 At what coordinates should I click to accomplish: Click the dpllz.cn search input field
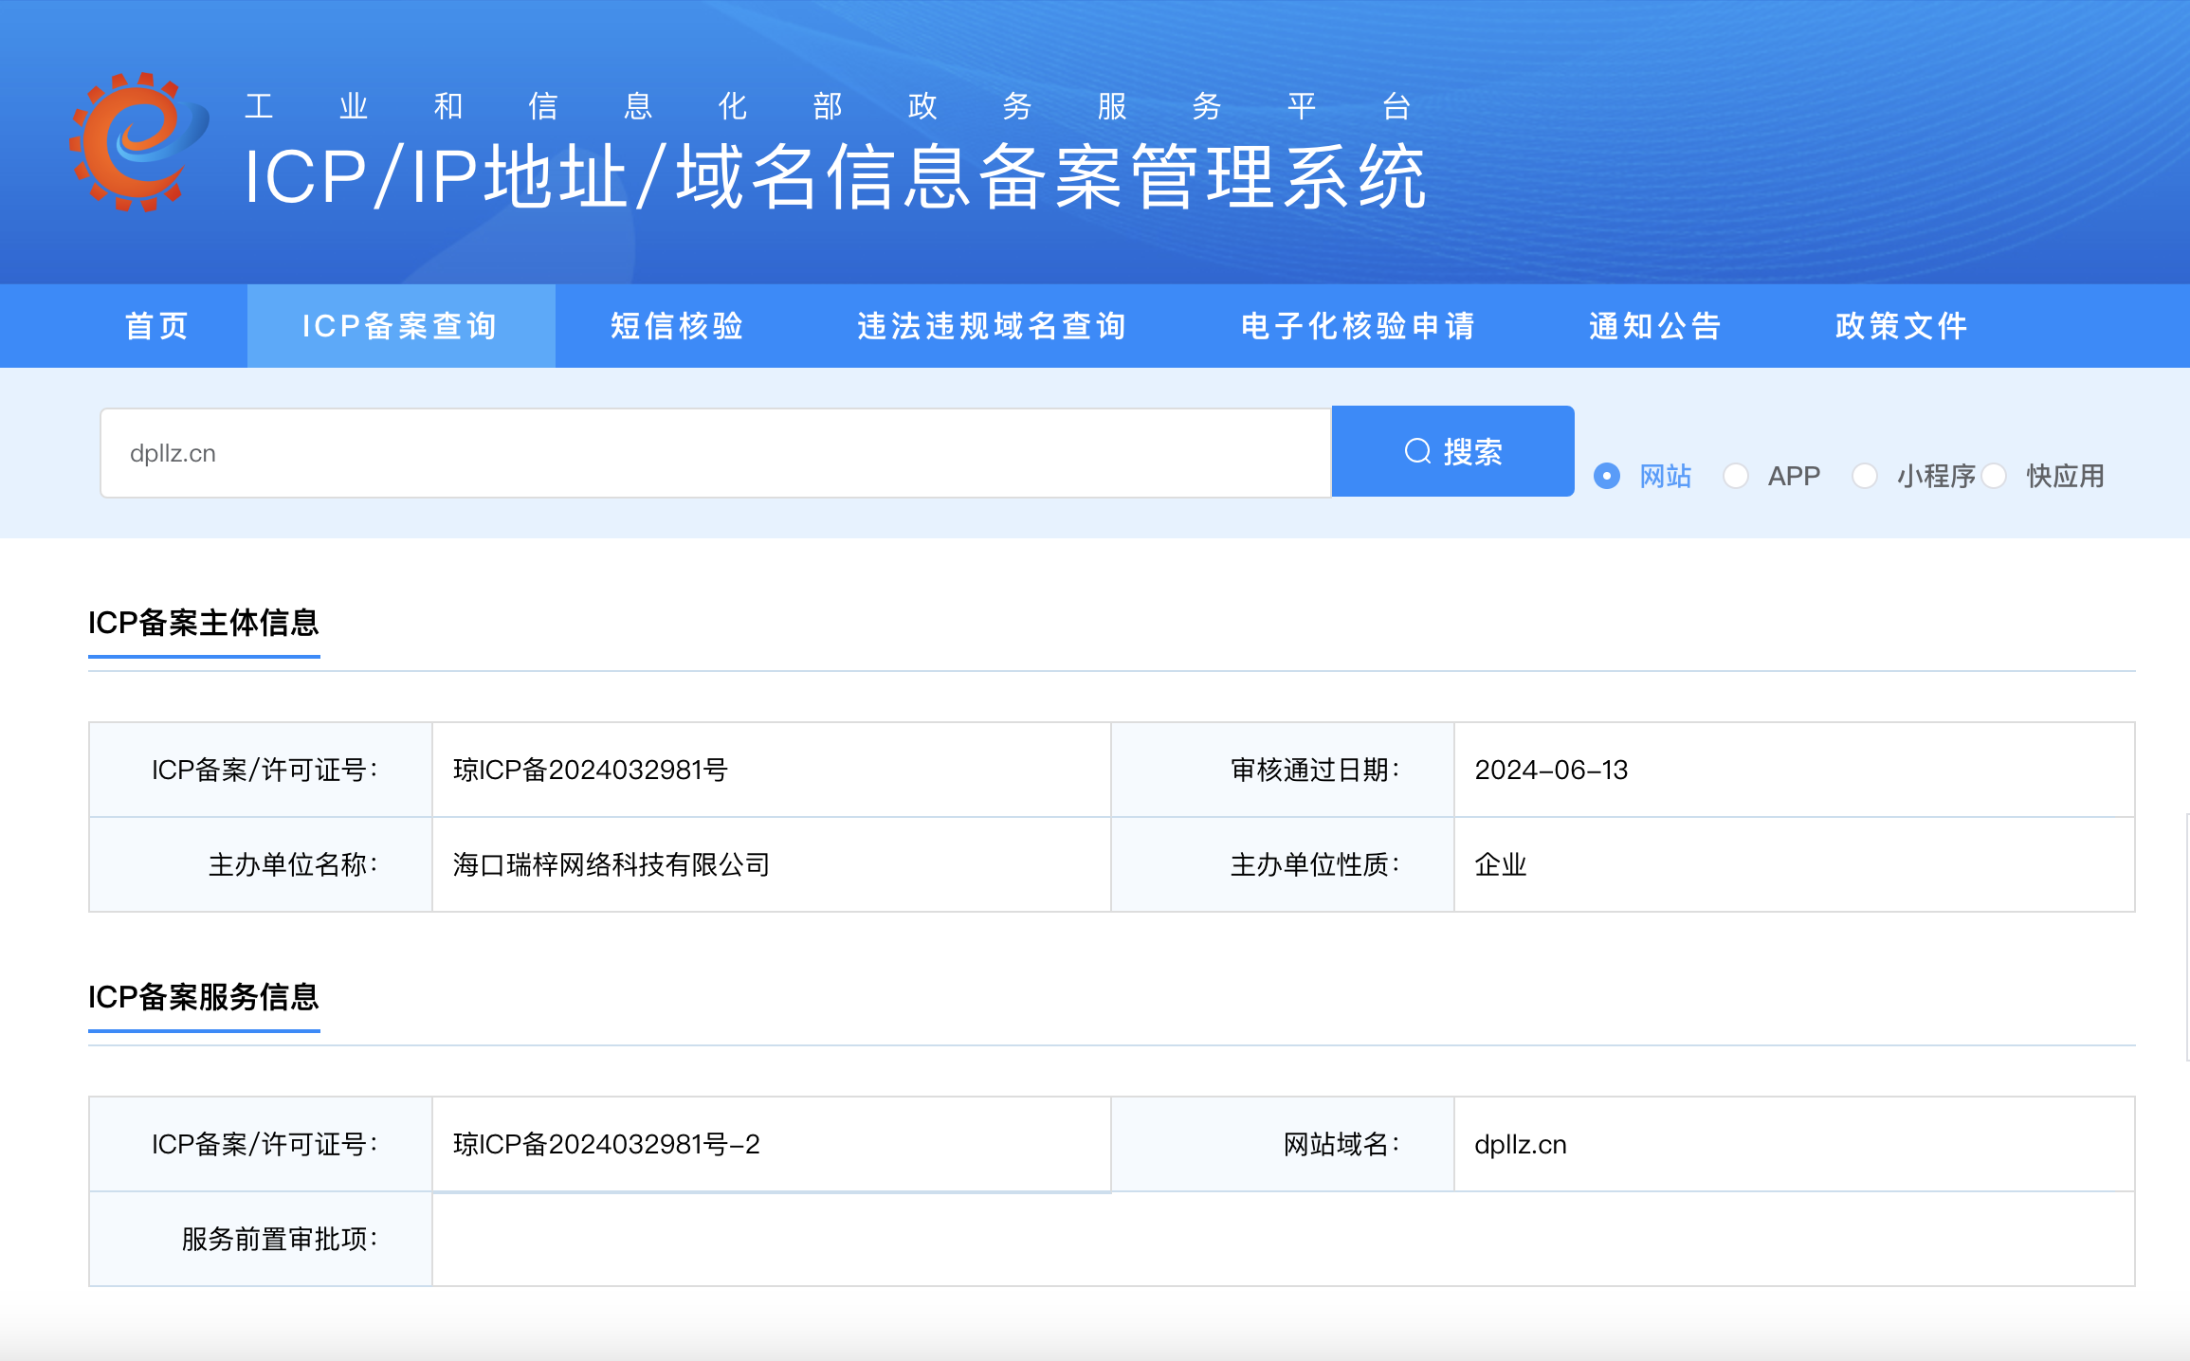click(715, 453)
